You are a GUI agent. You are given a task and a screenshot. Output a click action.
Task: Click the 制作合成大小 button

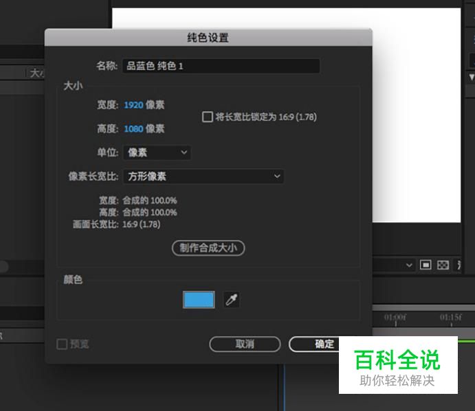[208, 248]
